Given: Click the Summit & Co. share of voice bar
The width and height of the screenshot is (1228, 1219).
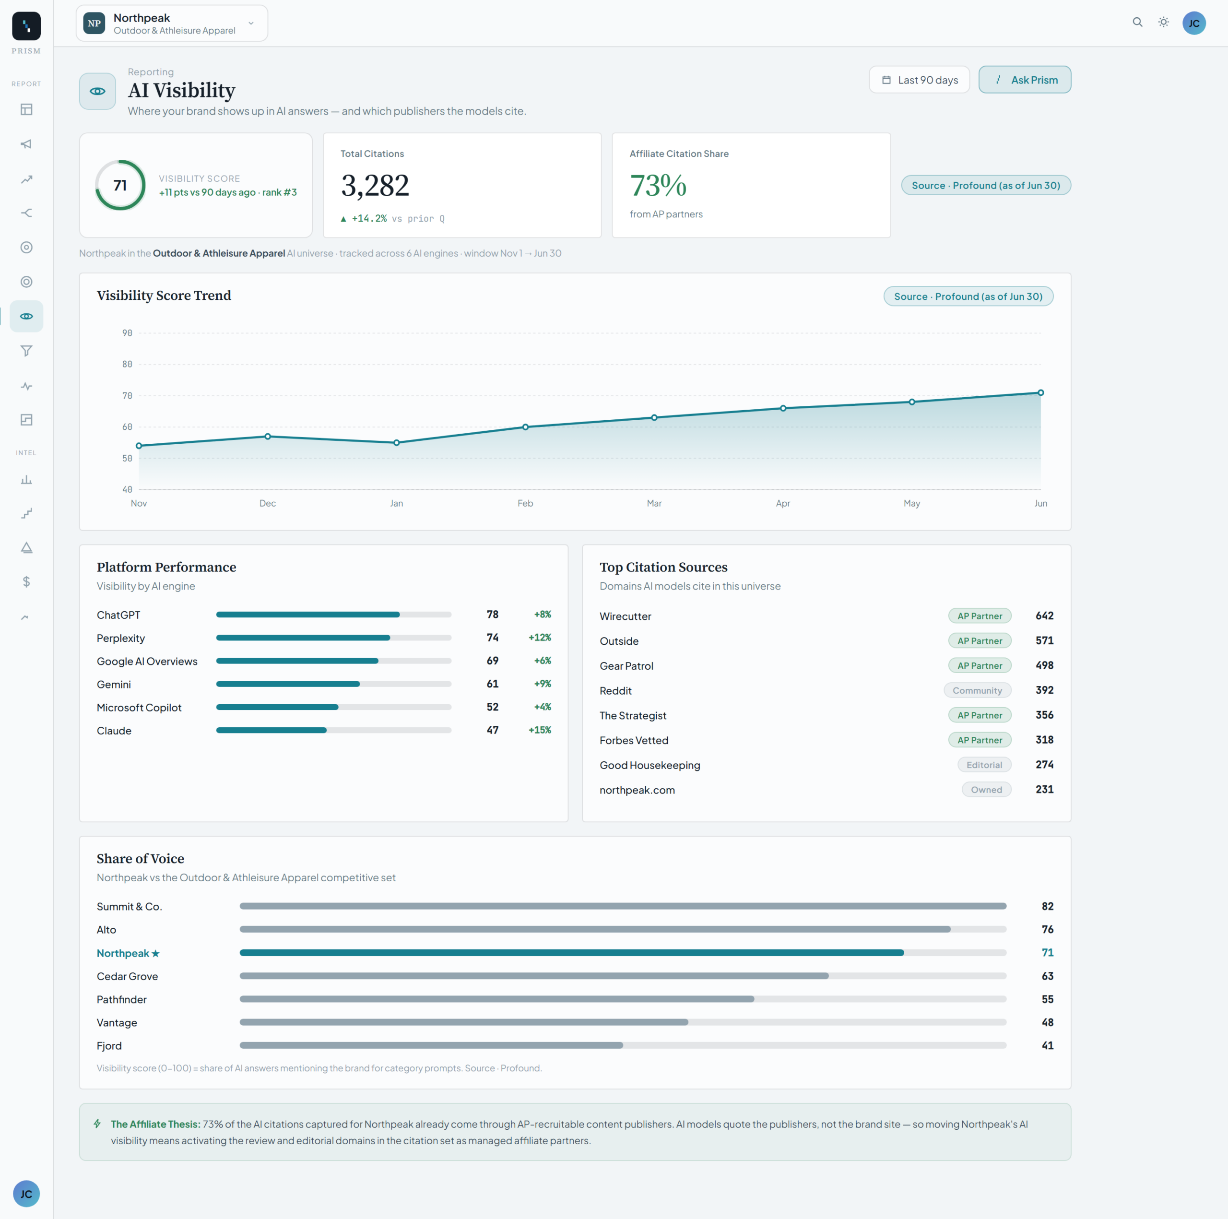Looking at the screenshot, I should [623, 906].
